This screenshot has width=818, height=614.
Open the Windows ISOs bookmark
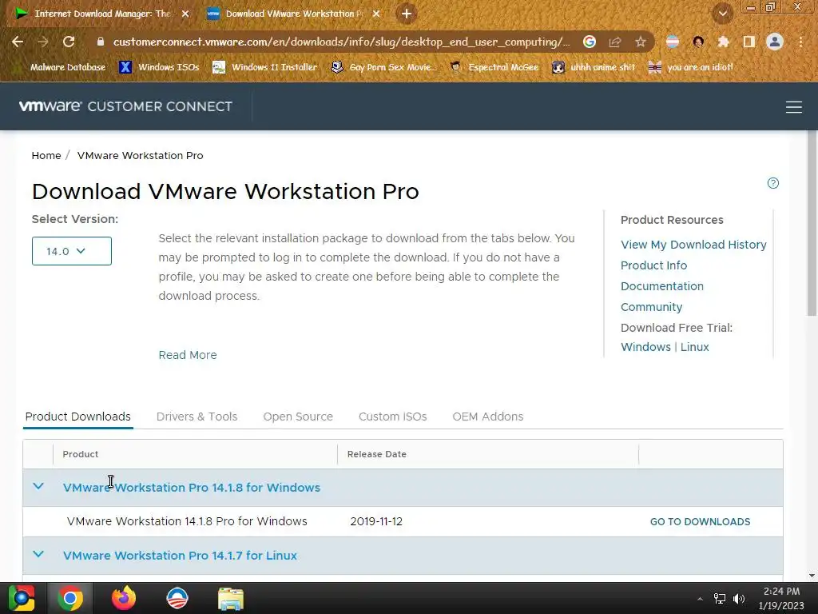point(159,67)
